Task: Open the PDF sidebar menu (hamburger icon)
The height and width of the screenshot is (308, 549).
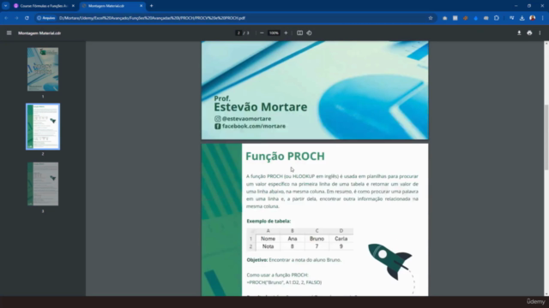Action: point(9,33)
